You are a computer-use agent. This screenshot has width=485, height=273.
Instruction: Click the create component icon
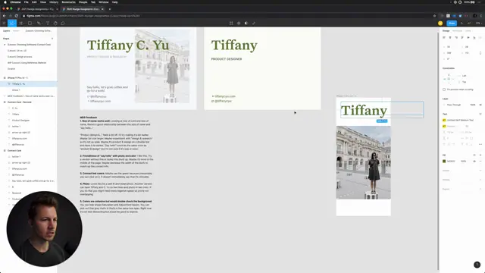pyautogui.click(x=239, y=24)
